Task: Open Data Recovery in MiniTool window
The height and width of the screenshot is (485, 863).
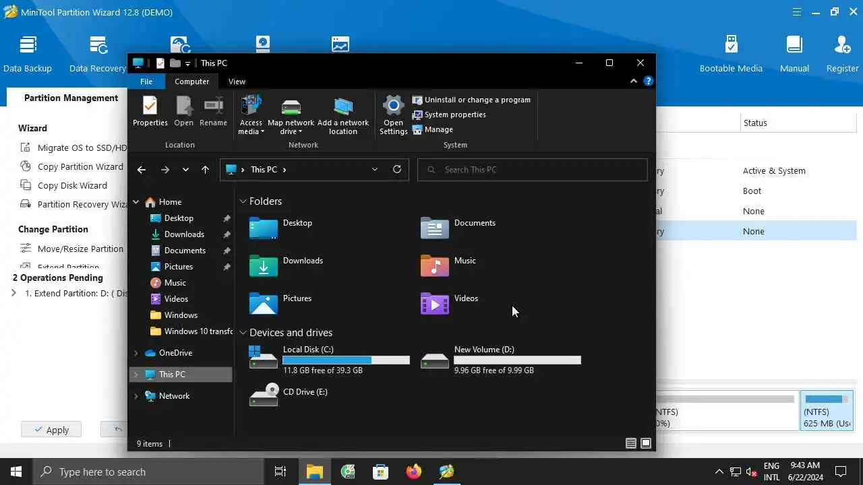Action: [x=98, y=54]
